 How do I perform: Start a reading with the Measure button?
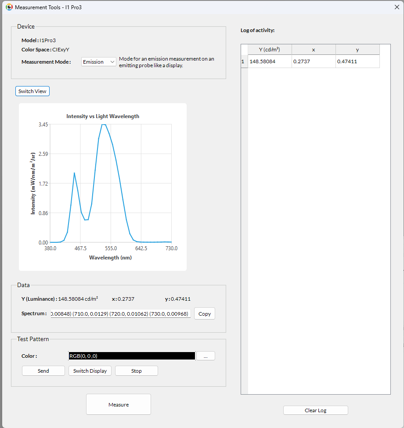[x=119, y=404]
